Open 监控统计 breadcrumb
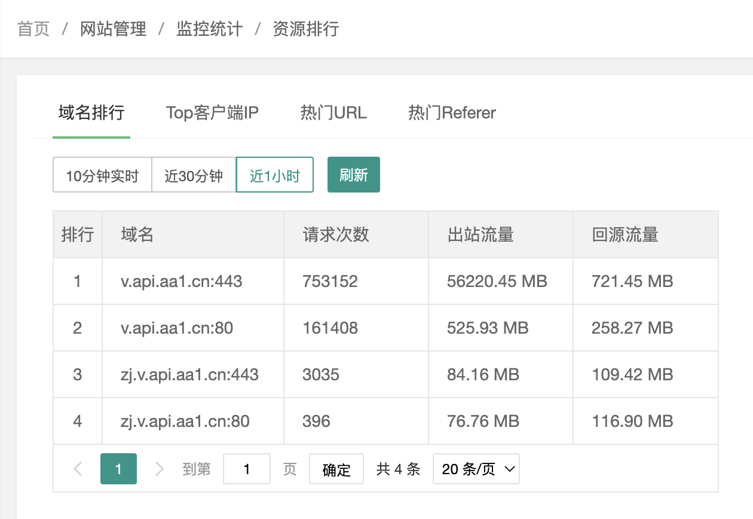The image size is (753, 519). tap(209, 29)
